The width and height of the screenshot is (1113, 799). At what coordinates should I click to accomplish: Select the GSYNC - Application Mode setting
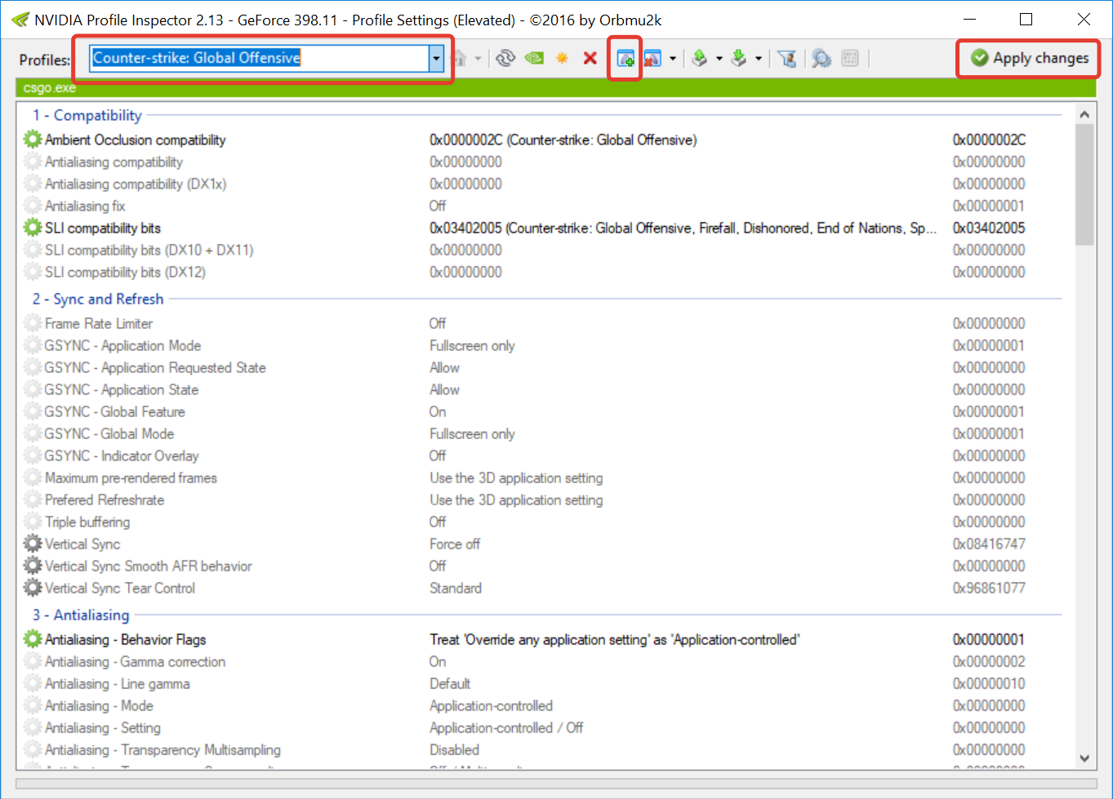pyautogui.click(x=122, y=345)
